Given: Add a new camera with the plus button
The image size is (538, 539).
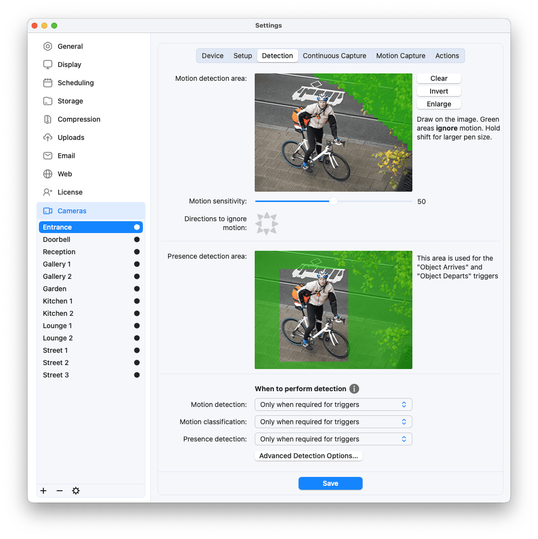Looking at the screenshot, I should pyautogui.click(x=43, y=491).
